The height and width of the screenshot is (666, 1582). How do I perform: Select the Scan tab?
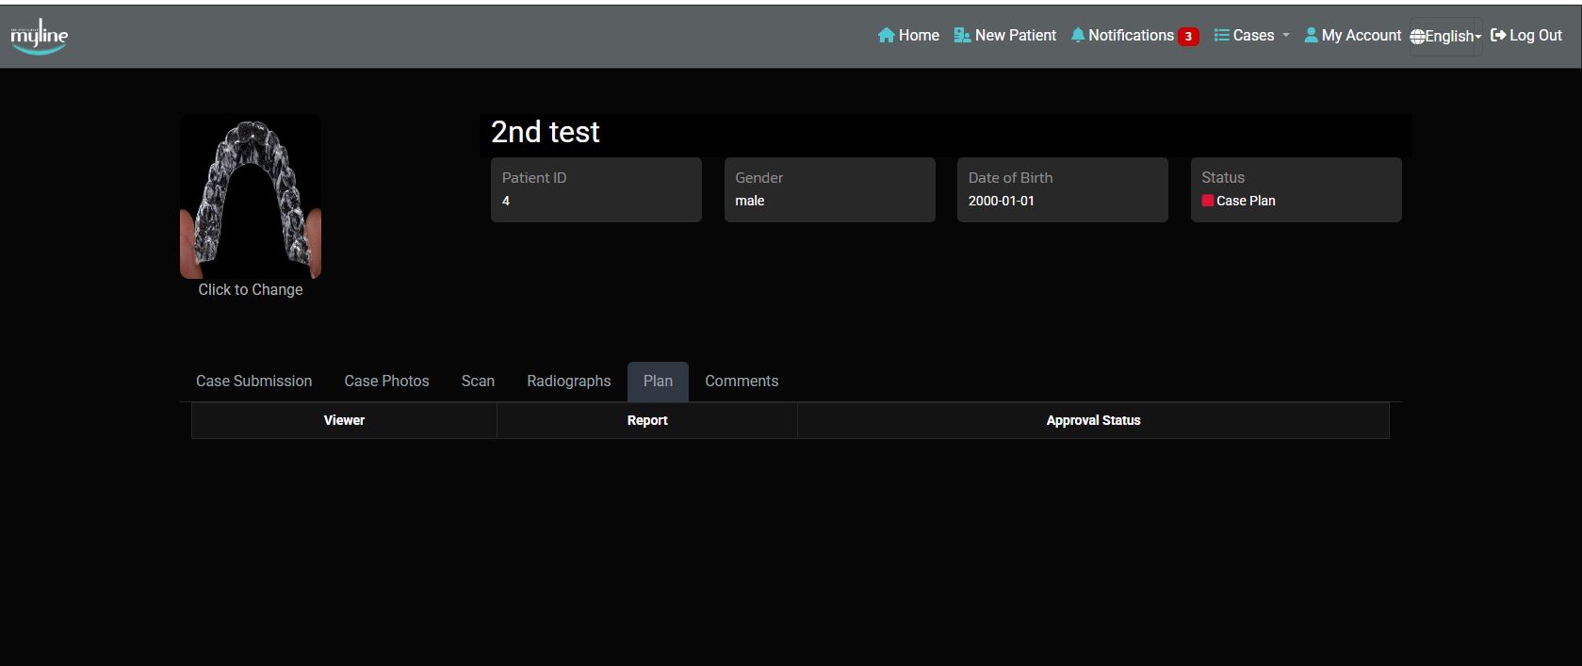tap(478, 382)
